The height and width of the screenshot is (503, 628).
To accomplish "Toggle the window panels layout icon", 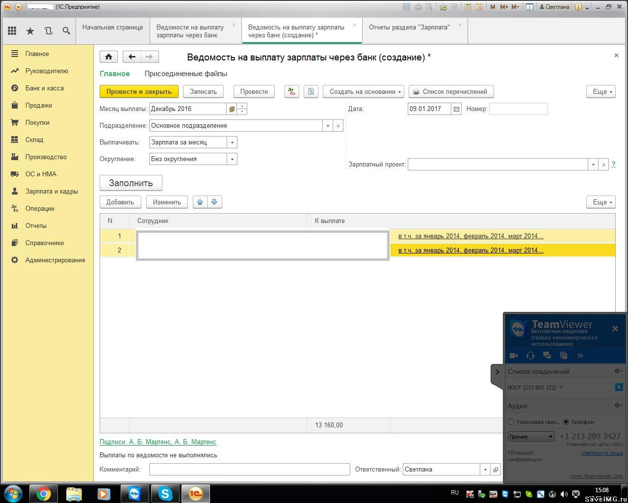I will 529,7.
